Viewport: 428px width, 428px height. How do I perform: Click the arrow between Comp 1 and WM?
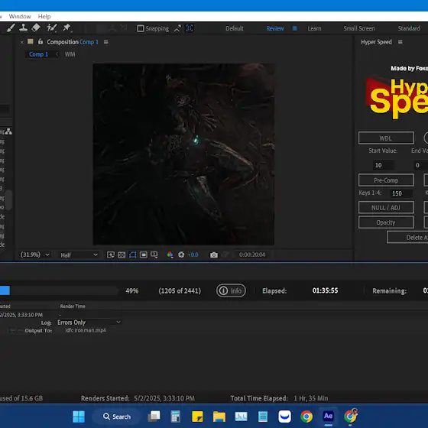click(x=57, y=54)
